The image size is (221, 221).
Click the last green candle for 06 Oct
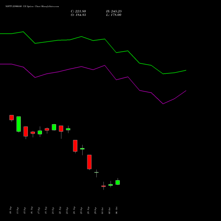(118, 183)
